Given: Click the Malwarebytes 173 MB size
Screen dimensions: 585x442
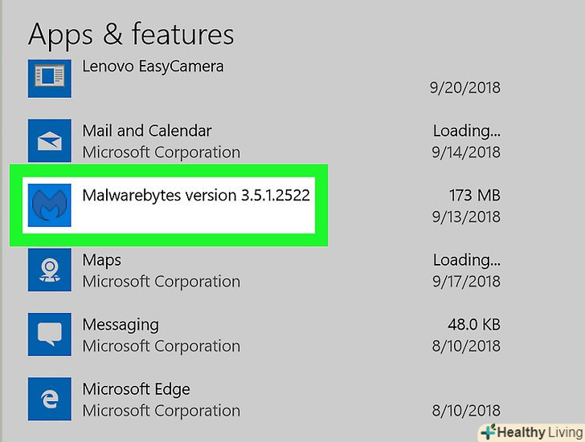Looking at the screenshot, I should pos(474,195).
